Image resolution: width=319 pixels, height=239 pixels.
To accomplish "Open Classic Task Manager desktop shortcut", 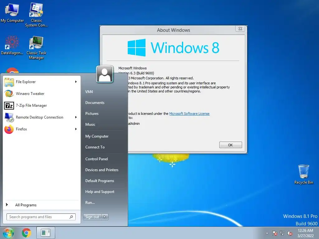I will (x=36, y=48).
